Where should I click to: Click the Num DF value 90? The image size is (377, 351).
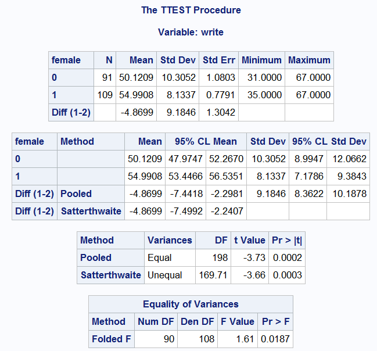(169, 339)
